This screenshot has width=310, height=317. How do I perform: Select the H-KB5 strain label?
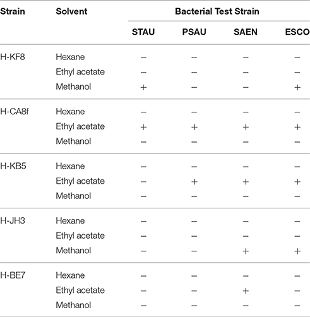13,166
